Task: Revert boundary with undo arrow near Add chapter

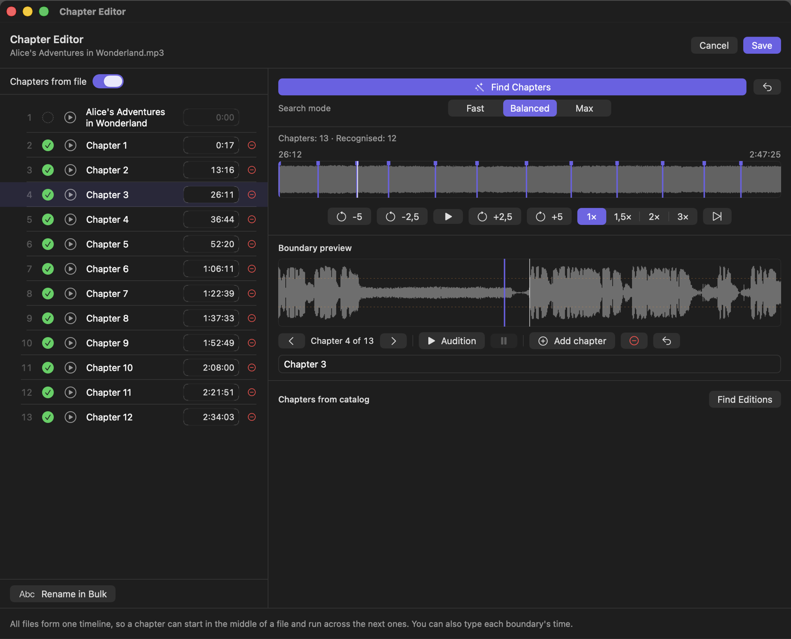Action: (x=666, y=341)
